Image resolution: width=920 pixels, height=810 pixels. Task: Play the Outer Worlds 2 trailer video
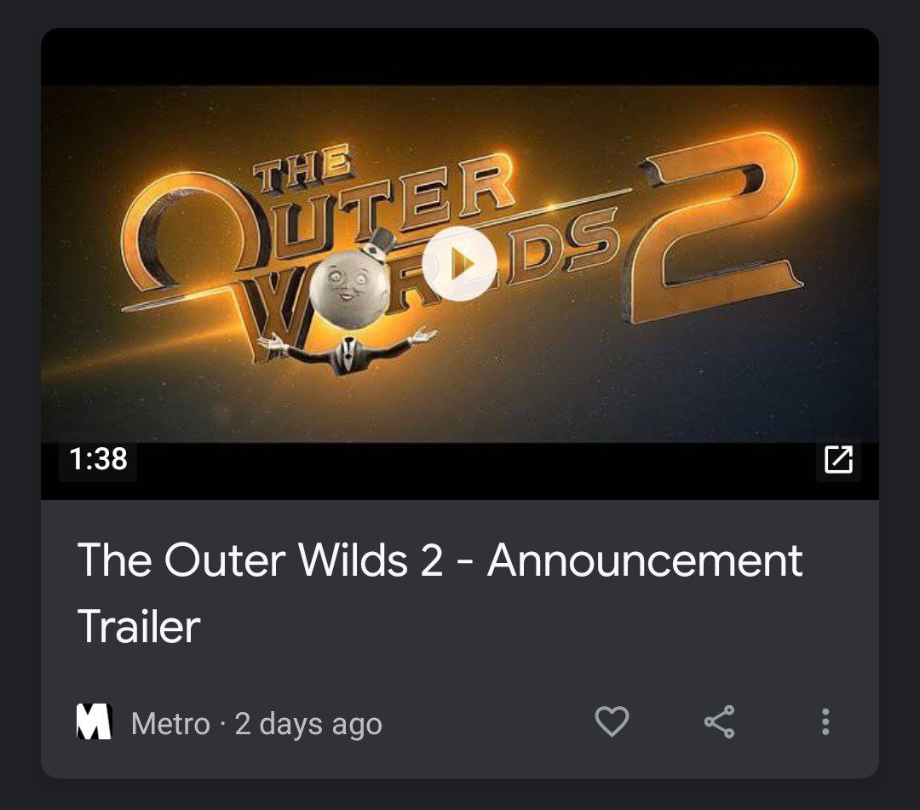459,264
